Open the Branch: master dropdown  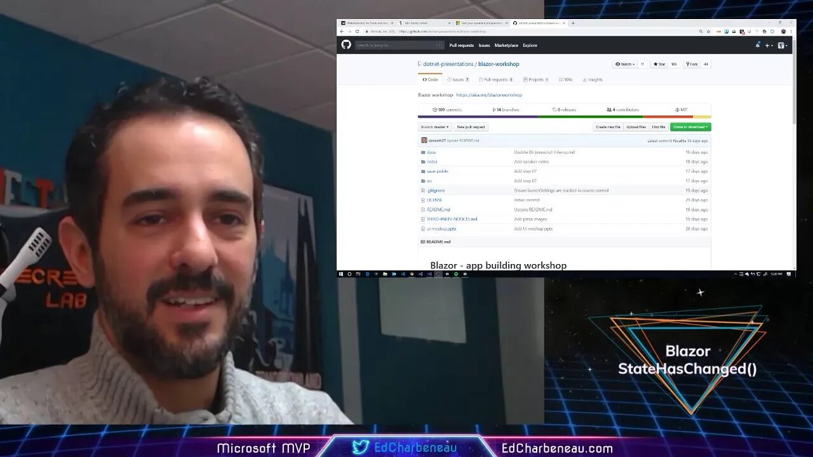[x=434, y=127]
